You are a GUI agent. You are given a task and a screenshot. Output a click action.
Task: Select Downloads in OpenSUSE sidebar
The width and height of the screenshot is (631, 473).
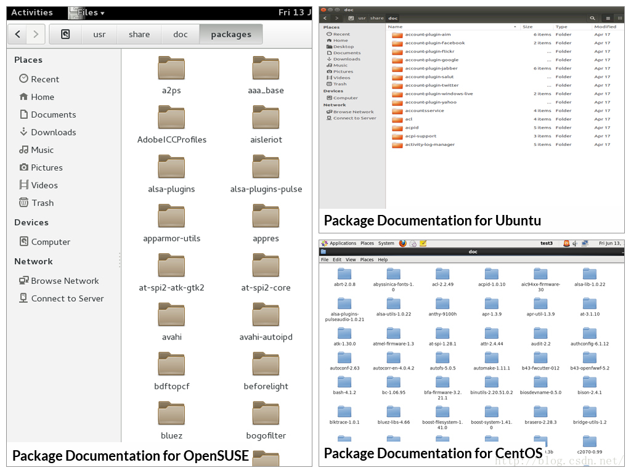[47, 132]
